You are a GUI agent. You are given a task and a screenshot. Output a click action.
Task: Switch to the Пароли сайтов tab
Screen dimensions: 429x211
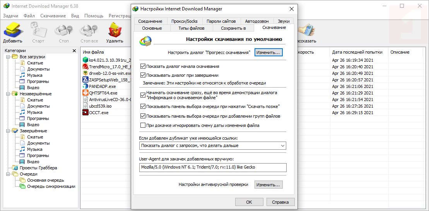point(221,21)
